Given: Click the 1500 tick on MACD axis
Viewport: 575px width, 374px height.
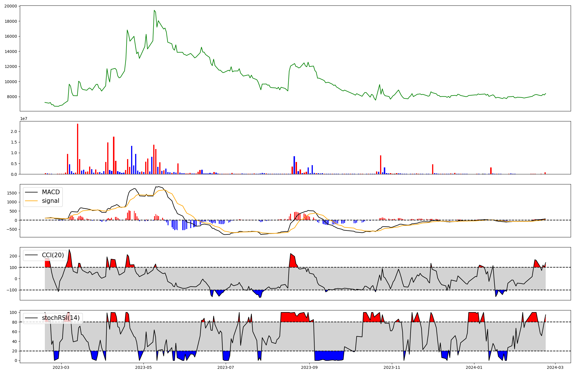Looking at the screenshot, I should [x=12, y=193].
